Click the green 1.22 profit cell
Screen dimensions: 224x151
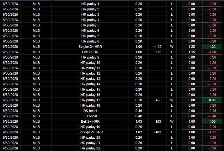click(212, 47)
